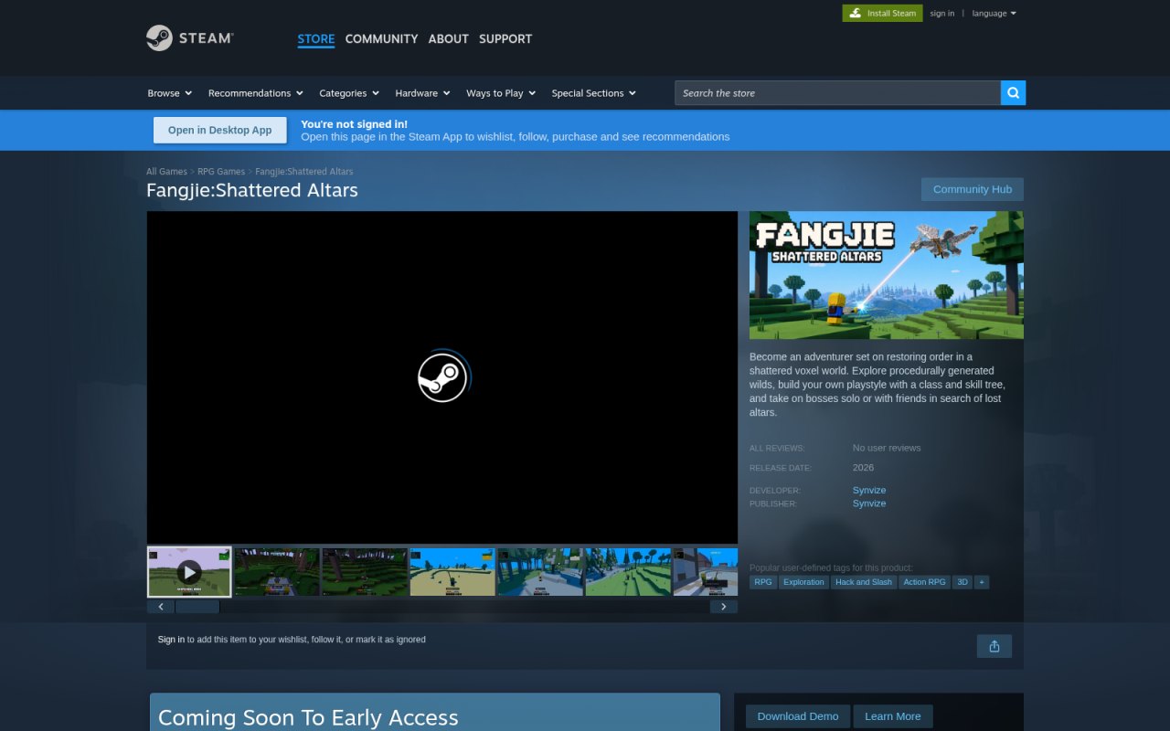Viewport: 1170px width, 731px height.
Task: Click the magnifier search button
Action: [1014, 93]
